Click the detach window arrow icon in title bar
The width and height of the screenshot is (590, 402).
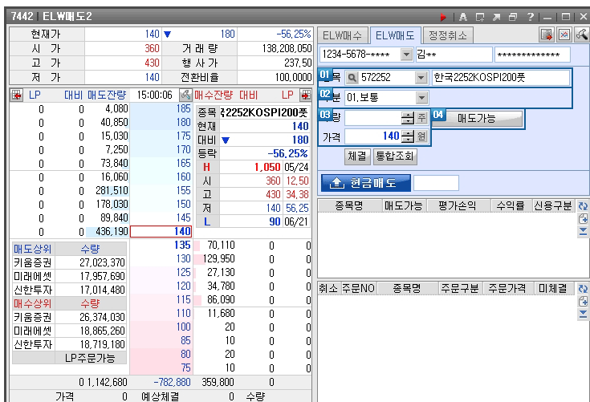coord(496,17)
